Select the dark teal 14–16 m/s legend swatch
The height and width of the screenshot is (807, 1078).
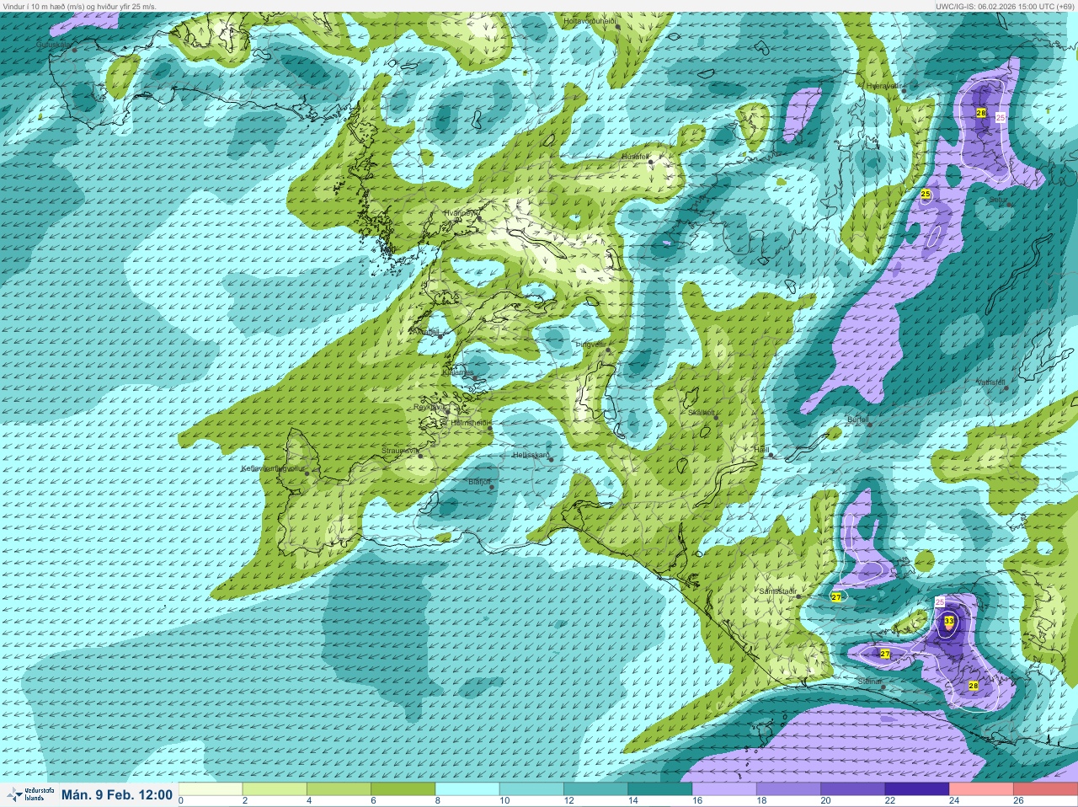coord(660,788)
